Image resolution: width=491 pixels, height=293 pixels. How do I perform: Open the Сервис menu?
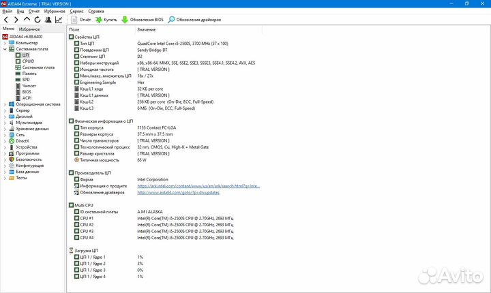76,12
